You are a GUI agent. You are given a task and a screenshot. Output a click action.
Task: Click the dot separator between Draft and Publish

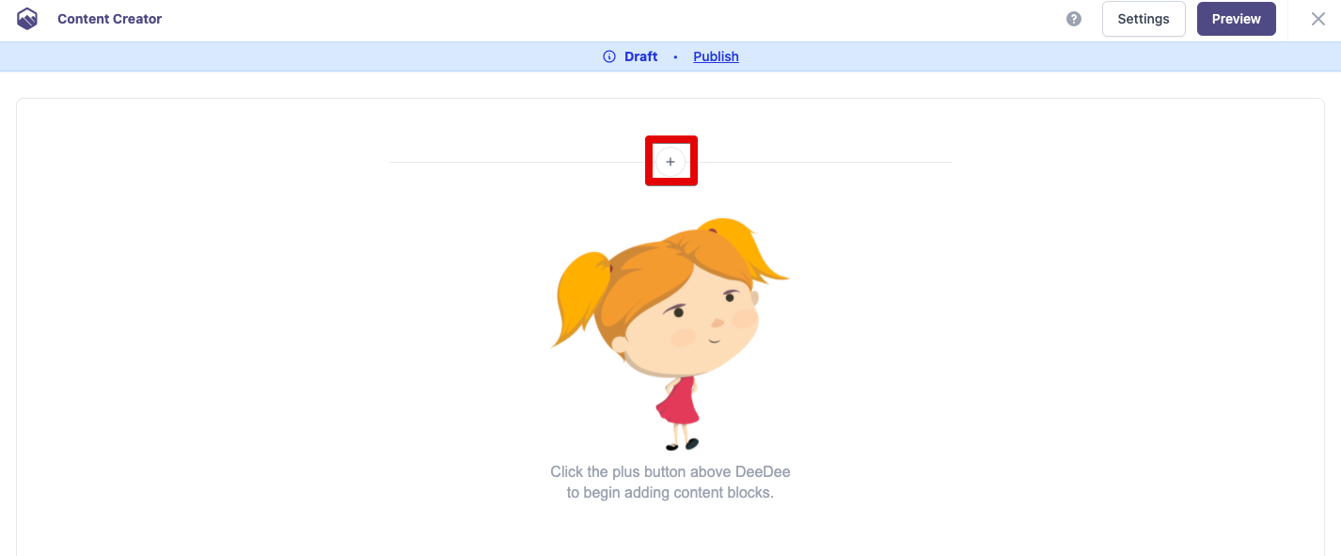click(x=675, y=57)
